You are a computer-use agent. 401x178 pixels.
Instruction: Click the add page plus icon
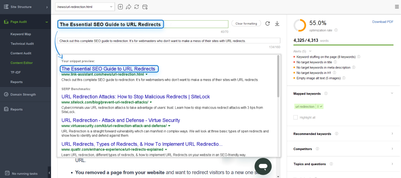pos(120,7)
